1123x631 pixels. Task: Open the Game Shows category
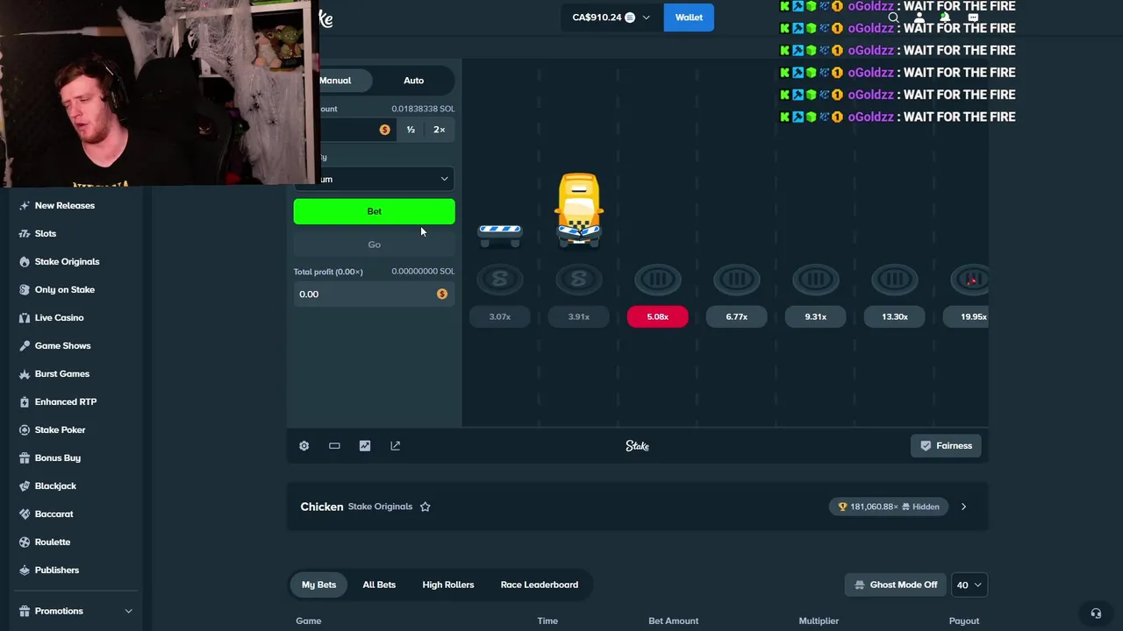[62, 345]
